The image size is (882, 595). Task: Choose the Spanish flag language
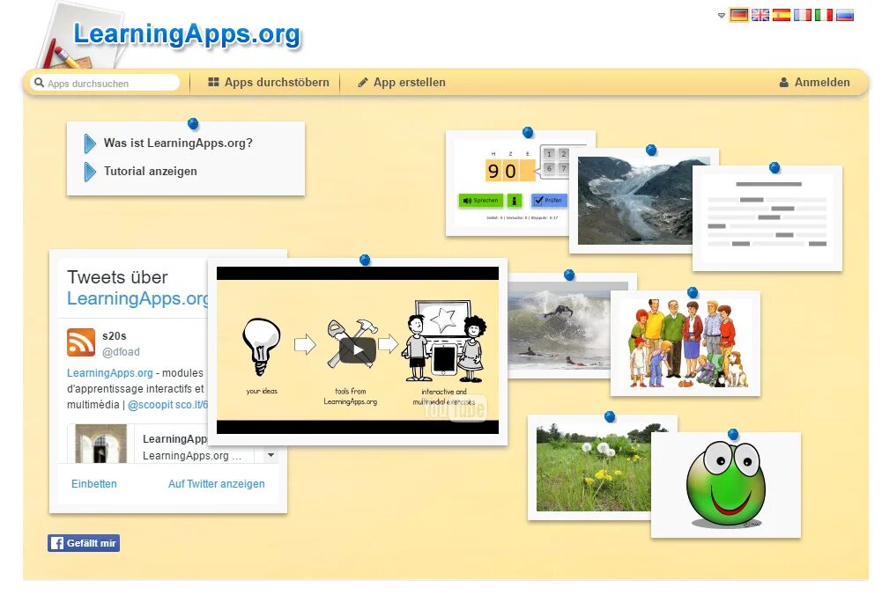[x=782, y=15]
